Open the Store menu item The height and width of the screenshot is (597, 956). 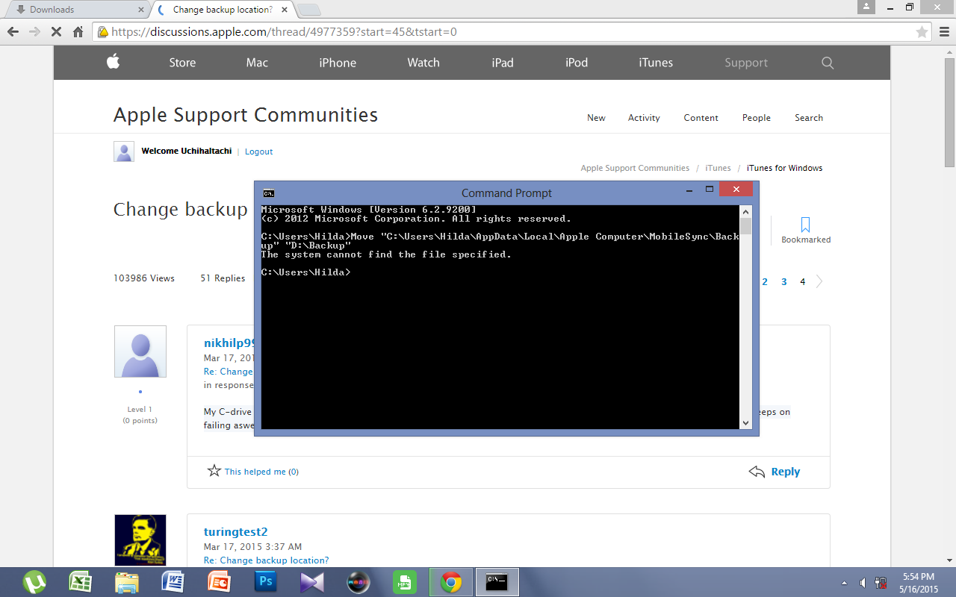[x=182, y=63]
